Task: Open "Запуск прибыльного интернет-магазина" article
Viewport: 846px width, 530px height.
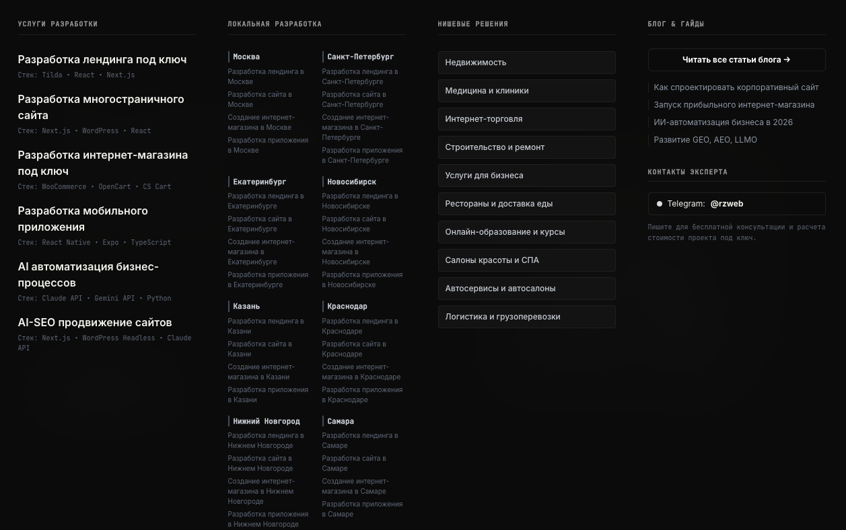Action: pyautogui.click(x=734, y=105)
